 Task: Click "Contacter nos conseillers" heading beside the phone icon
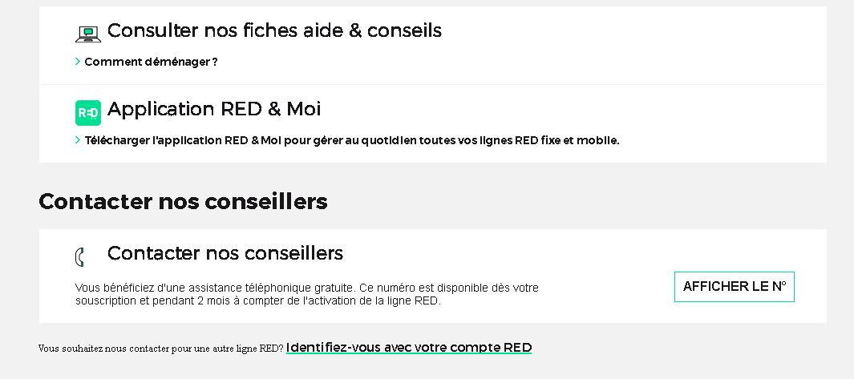coord(225,253)
